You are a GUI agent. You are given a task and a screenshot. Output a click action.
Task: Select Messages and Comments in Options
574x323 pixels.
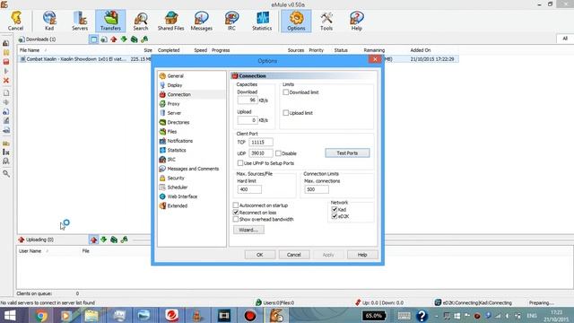coord(193,169)
